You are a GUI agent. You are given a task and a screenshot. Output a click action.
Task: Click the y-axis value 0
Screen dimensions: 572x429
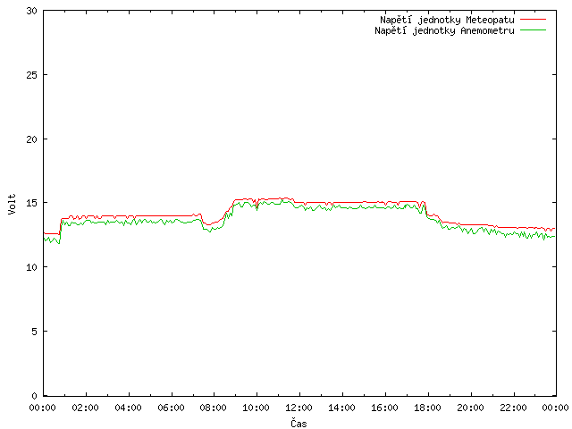(34, 396)
